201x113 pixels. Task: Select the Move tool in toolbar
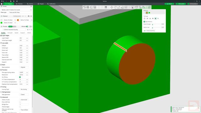coord(112,7)
